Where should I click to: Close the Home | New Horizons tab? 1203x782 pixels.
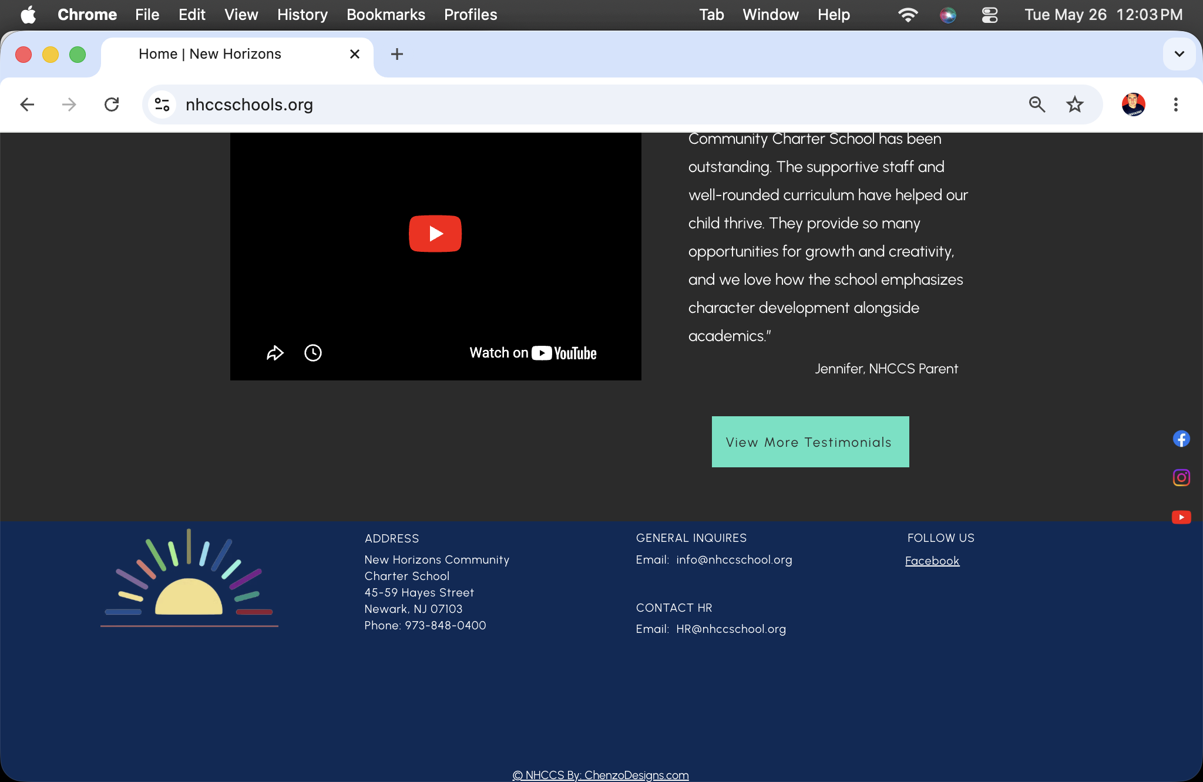(x=355, y=54)
